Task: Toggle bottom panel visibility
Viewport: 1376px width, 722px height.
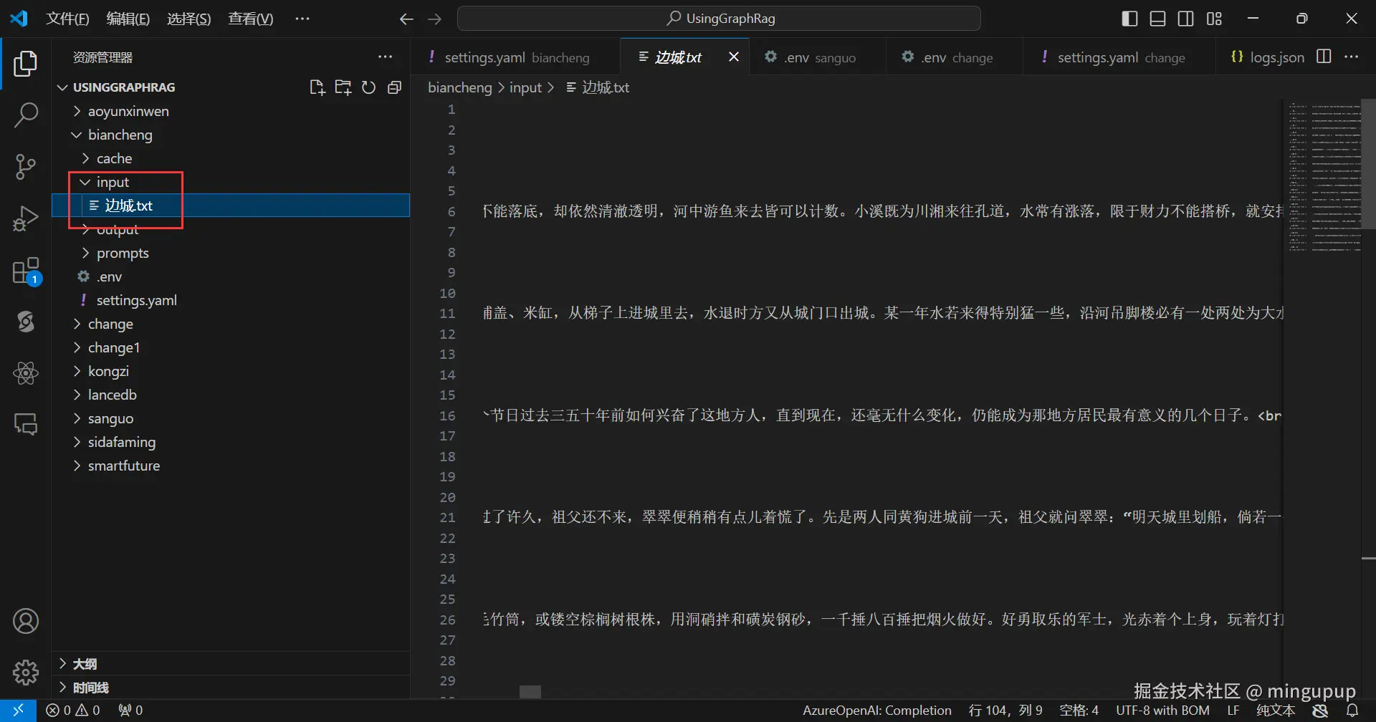Action: [1157, 19]
